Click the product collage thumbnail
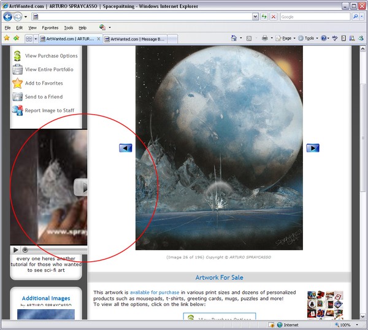This screenshot has height=330, width=368. [x=325, y=305]
